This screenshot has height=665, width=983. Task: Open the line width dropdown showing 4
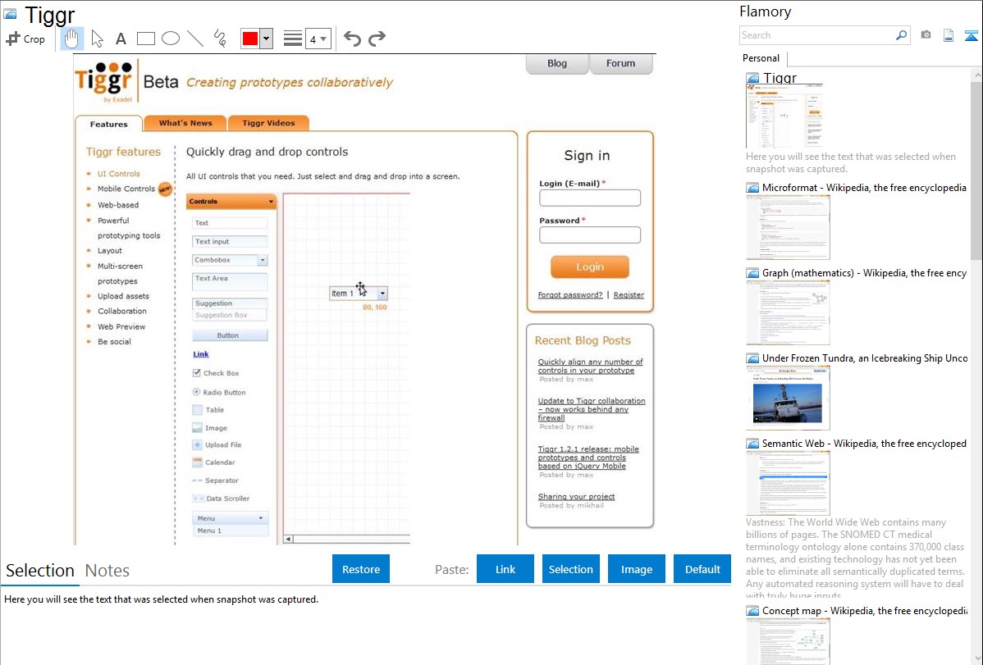tap(318, 39)
